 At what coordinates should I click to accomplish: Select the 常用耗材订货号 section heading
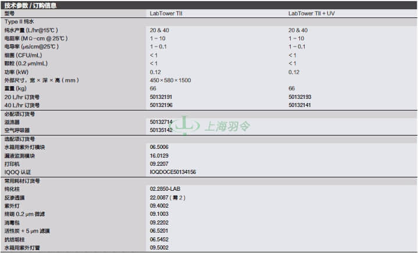coord(22,181)
